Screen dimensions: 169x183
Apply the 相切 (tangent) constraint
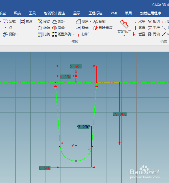click(154, 22)
